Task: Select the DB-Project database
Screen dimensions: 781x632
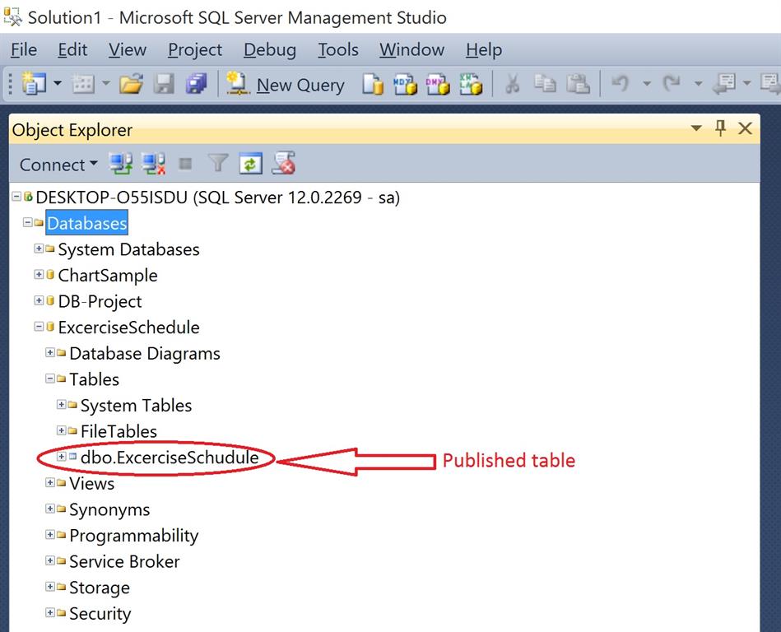Action: coord(100,302)
